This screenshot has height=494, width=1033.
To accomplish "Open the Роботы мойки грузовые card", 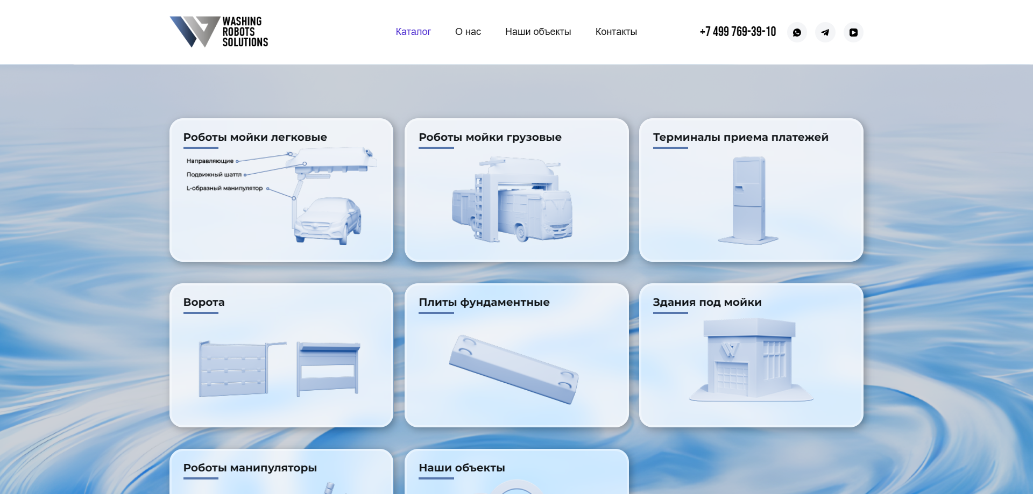I will pyautogui.click(x=516, y=190).
